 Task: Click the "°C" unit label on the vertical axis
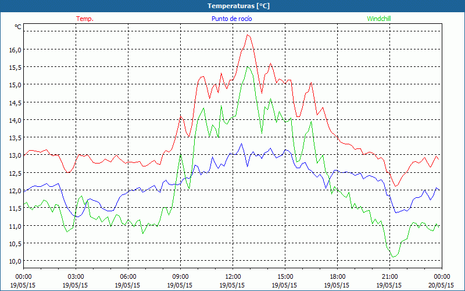tap(18, 27)
